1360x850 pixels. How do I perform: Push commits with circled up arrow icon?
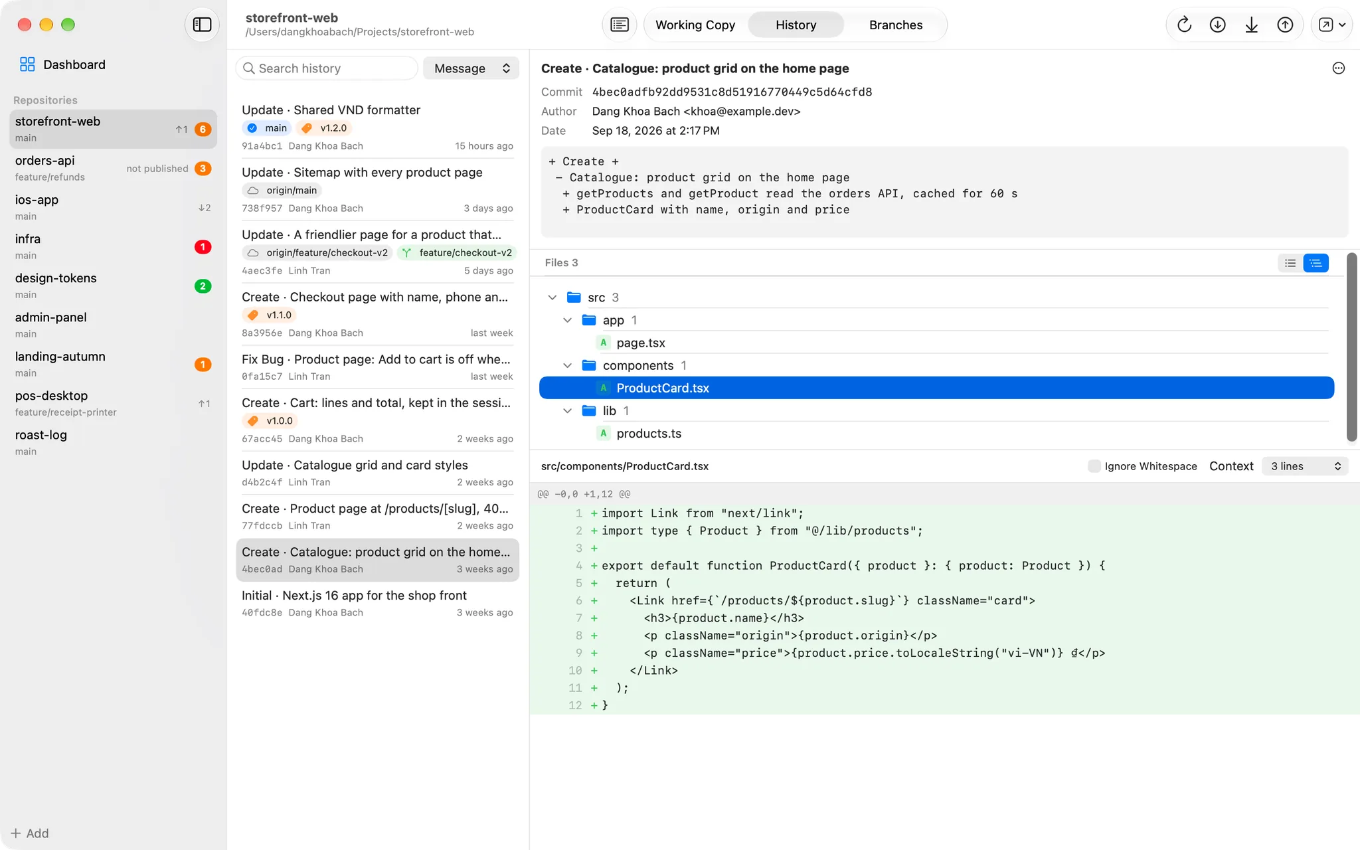tap(1285, 25)
